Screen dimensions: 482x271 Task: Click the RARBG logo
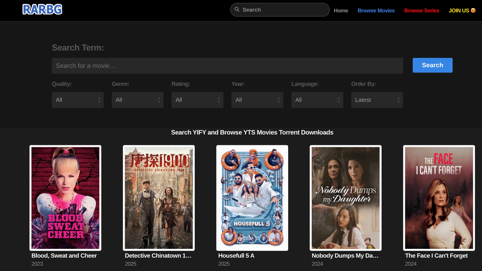pyautogui.click(x=42, y=9)
